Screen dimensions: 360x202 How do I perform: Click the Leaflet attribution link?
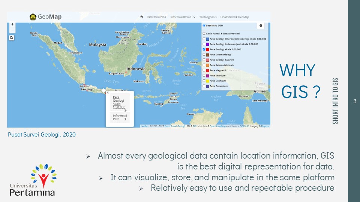click(x=144, y=126)
